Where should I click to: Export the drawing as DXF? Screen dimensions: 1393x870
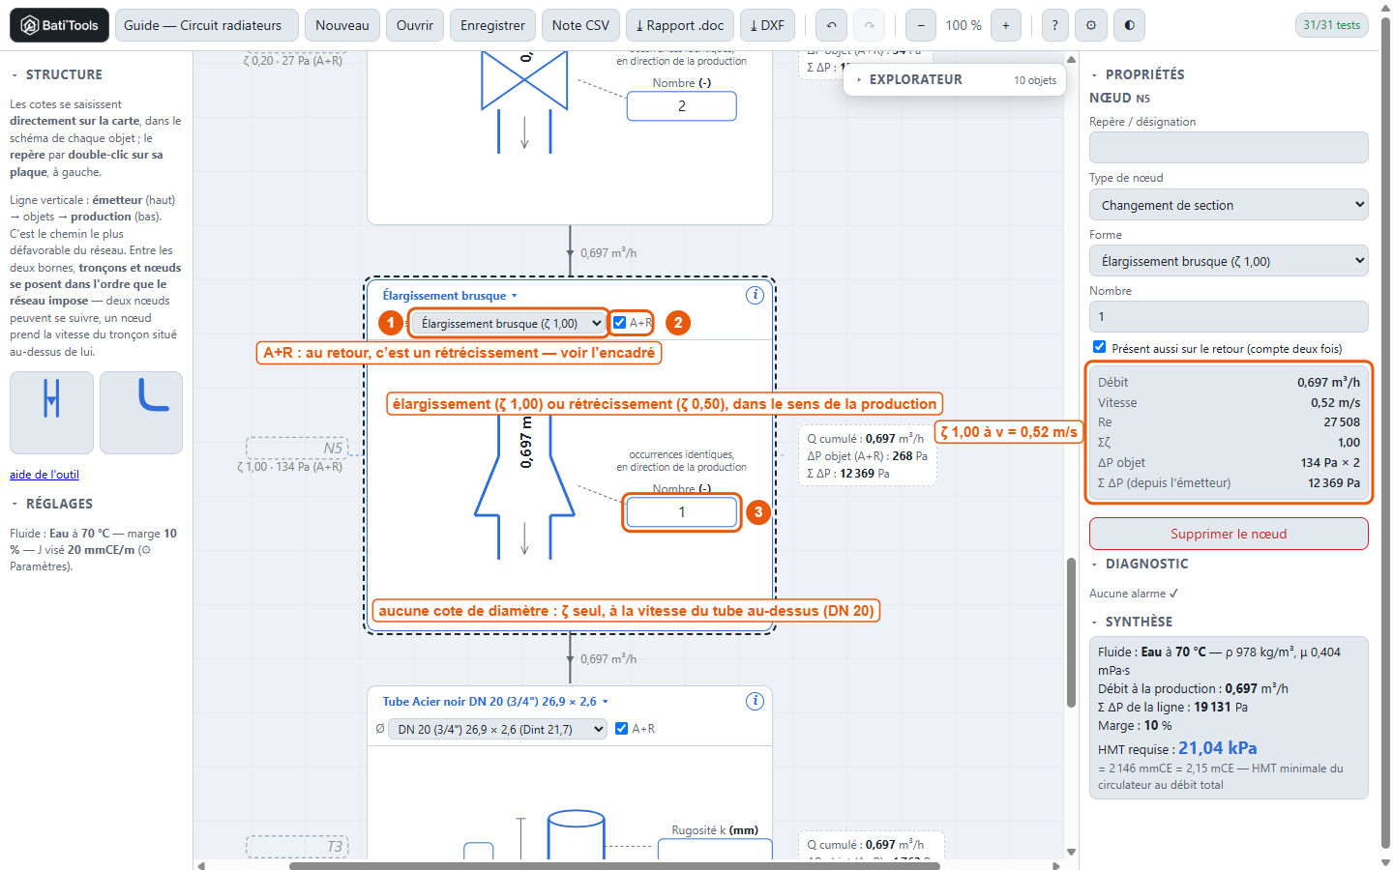767,25
